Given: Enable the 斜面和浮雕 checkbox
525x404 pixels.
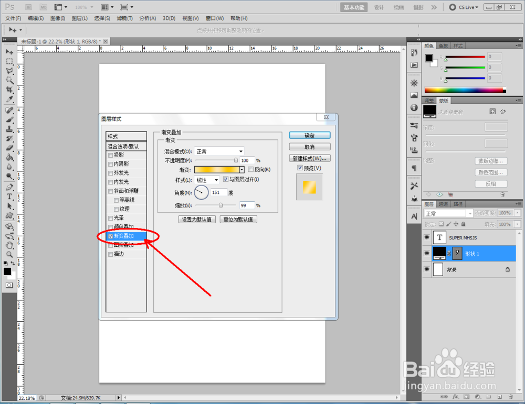Looking at the screenshot, I should pos(110,191).
